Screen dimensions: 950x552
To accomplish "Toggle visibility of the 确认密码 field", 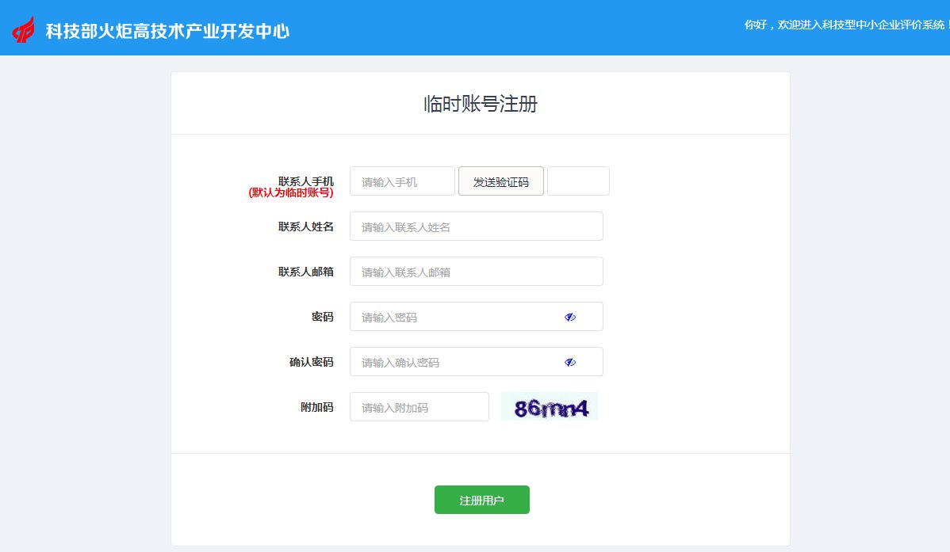I will pos(569,362).
